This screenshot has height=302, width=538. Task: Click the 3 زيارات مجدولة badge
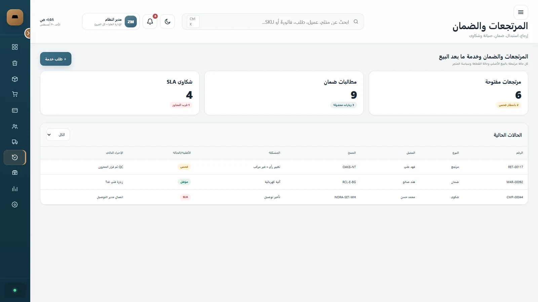[x=343, y=105]
